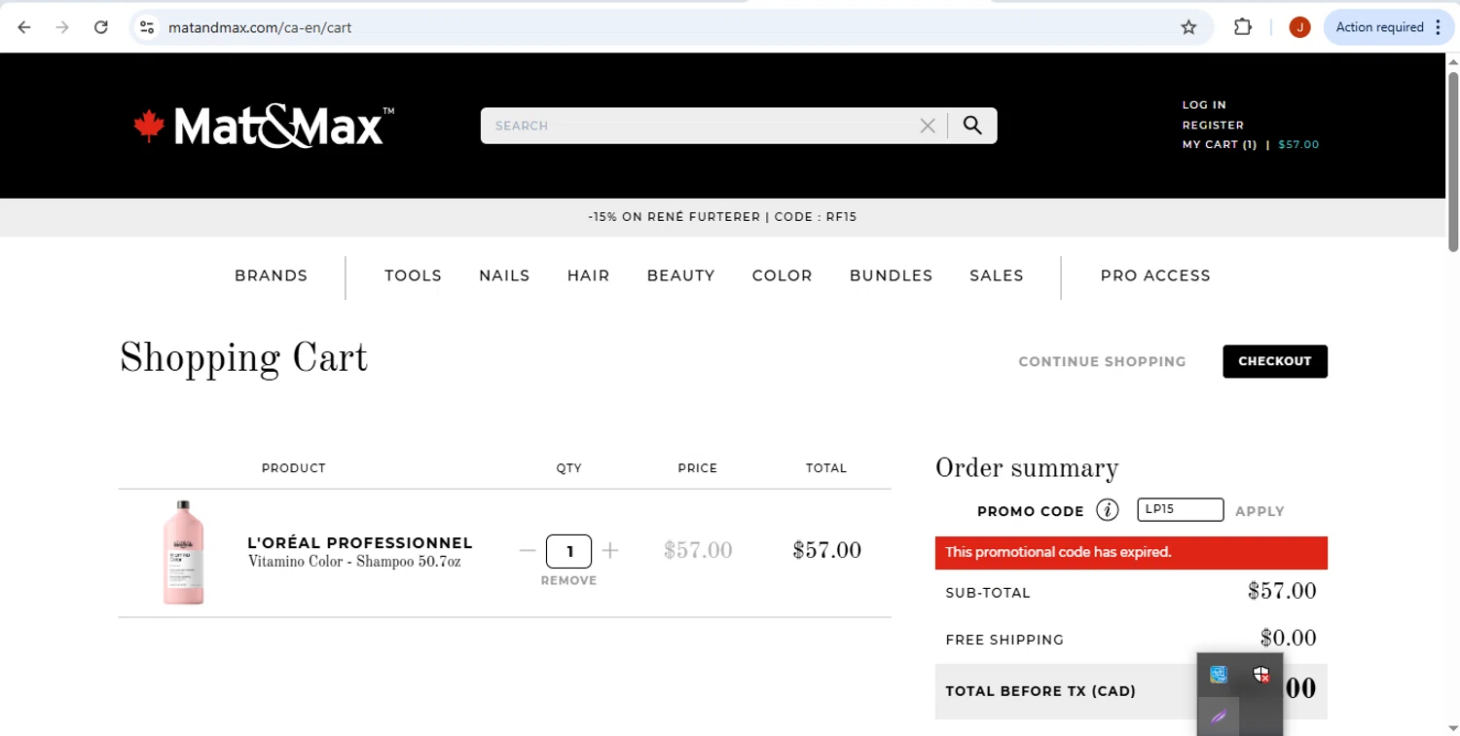
Task: Open the Sales menu
Action: point(997,276)
